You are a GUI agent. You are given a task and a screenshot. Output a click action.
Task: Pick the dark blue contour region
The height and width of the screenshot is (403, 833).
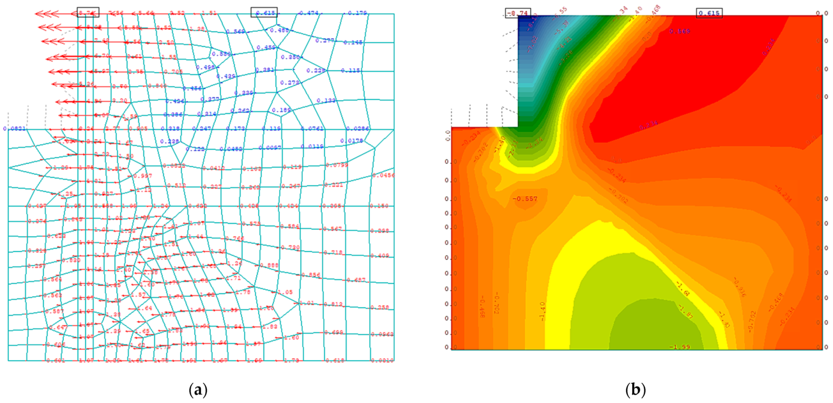coord(530,32)
